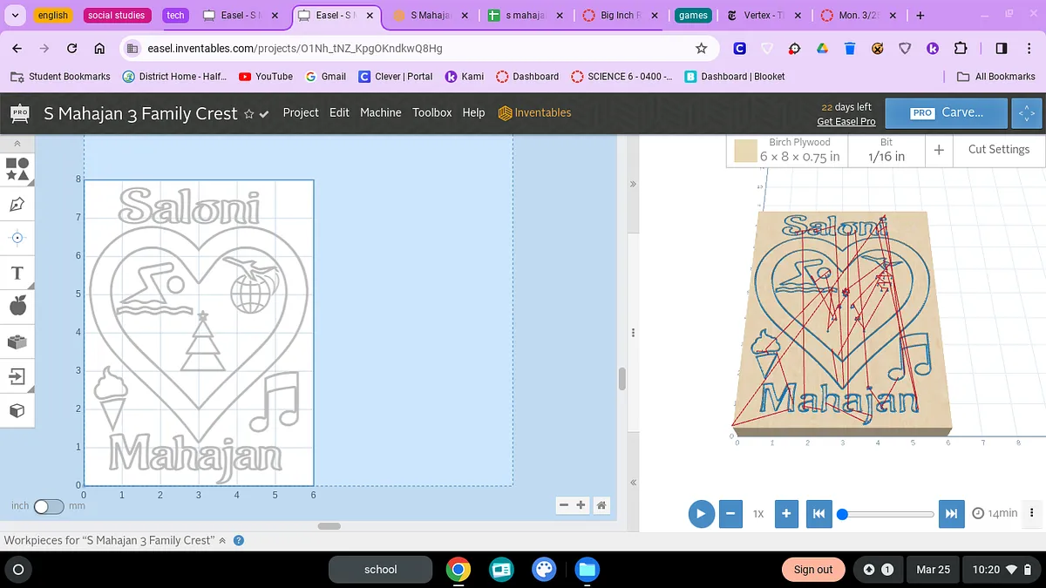Image resolution: width=1046 pixels, height=588 pixels.
Task: Open the machine jog arrows control
Action: [x=1027, y=113]
